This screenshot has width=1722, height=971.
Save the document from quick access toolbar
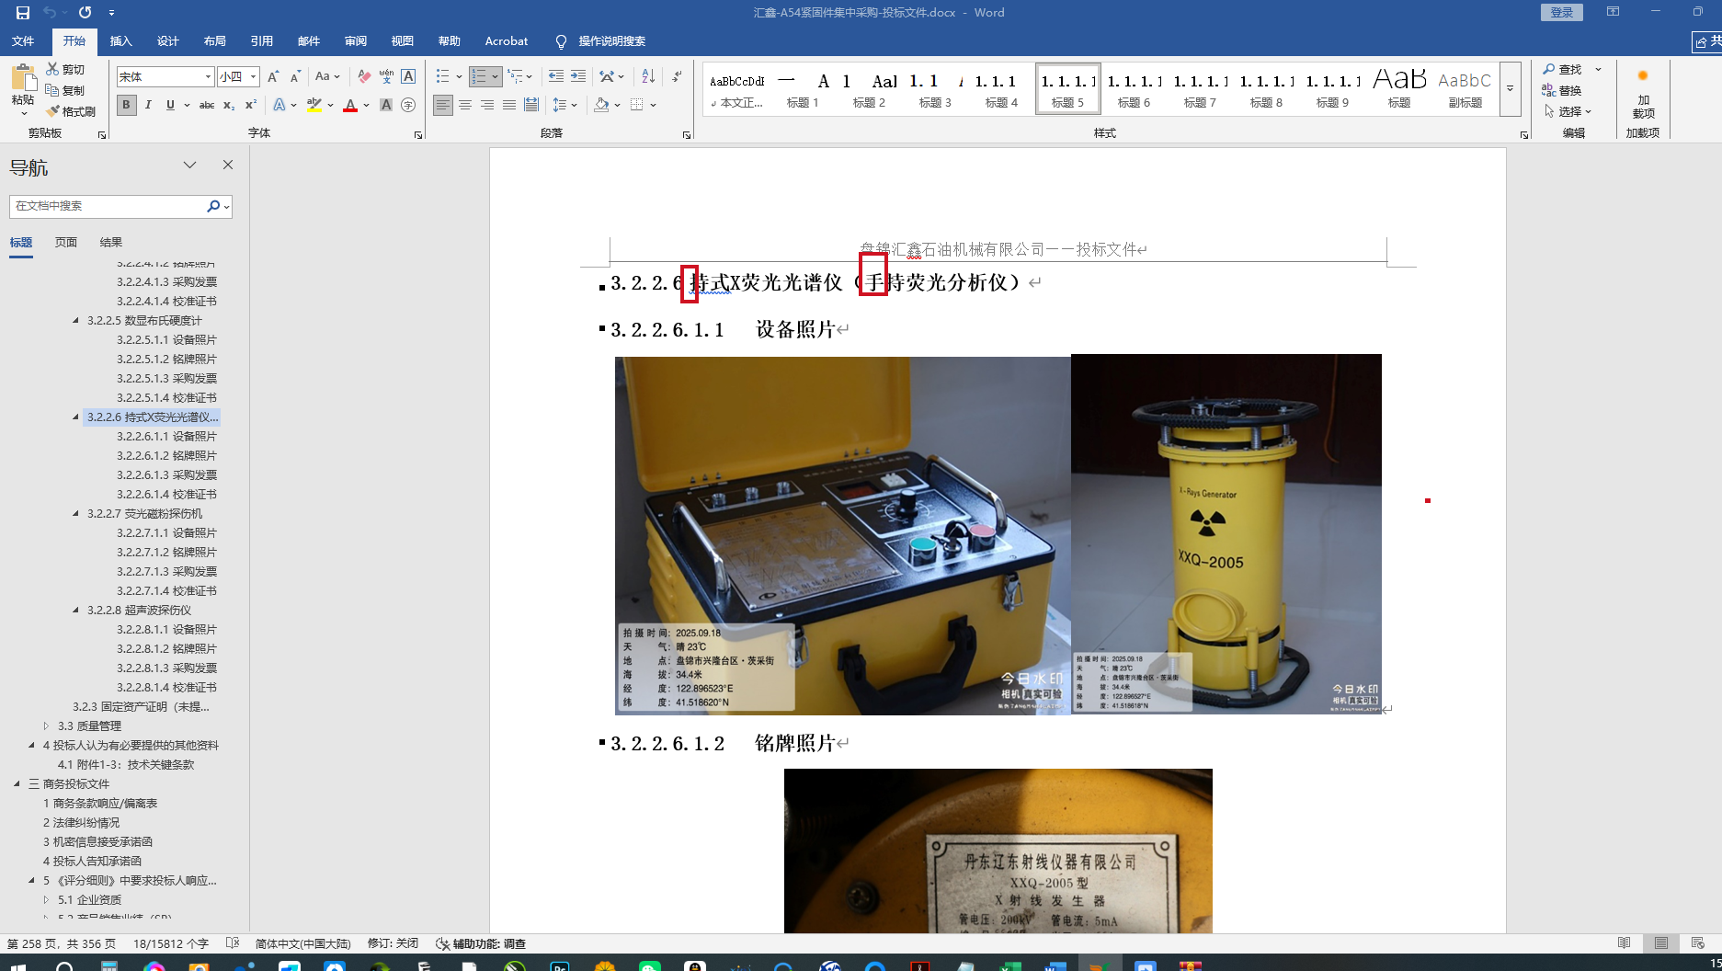click(x=23, y=13)
